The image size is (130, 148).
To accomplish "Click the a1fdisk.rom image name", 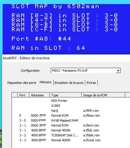I will [x=91, y=135].
